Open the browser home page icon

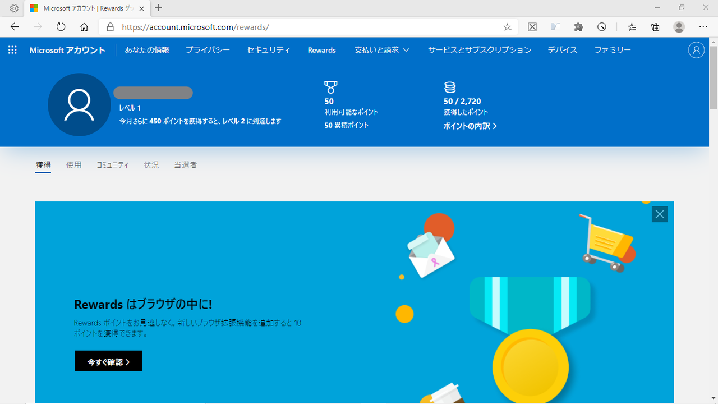pyautogui.click(x=84, y=27)
